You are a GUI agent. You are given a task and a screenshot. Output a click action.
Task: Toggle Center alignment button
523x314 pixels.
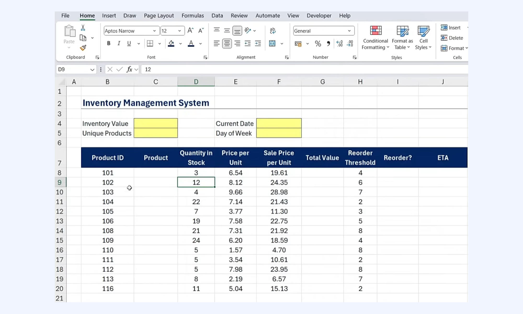click(x=227, y=43)
